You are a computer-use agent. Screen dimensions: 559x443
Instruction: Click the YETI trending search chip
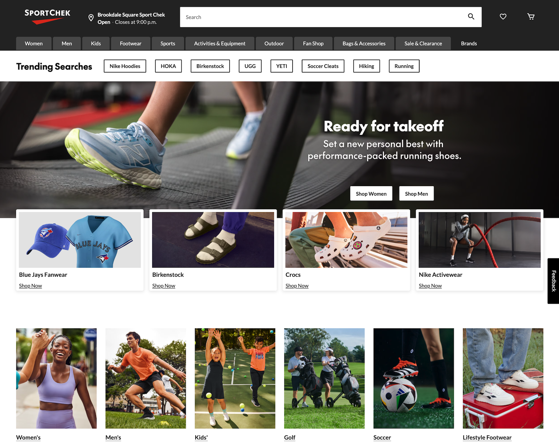point(281,66)
